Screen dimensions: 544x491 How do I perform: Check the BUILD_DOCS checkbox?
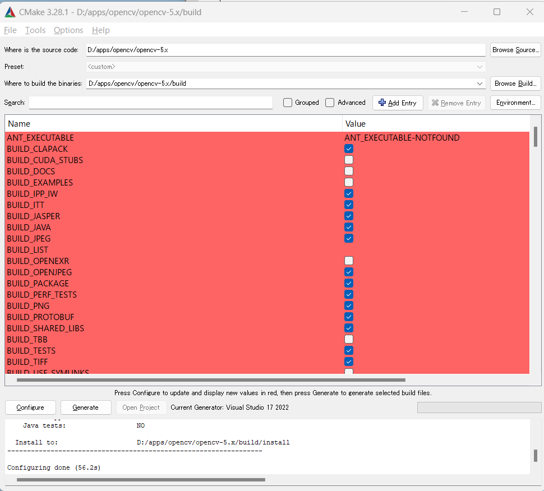(x=349, y=172)
